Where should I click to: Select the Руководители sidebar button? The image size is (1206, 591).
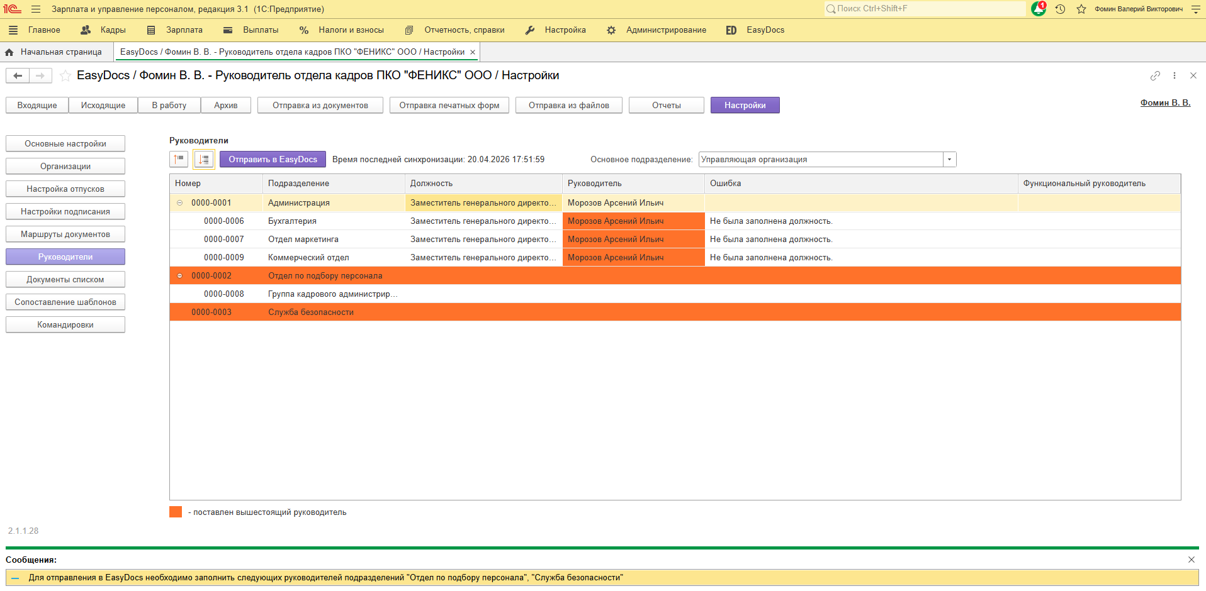click(65, 257)
